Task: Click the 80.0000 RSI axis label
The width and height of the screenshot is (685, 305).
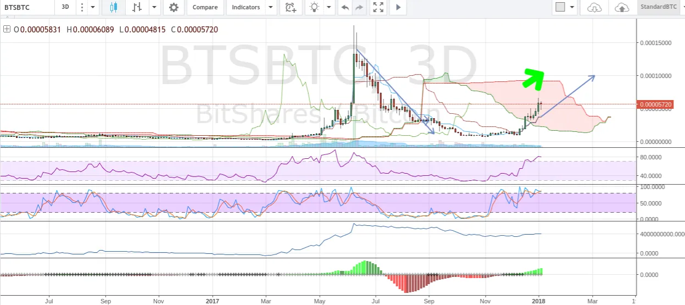Action: click(652, 157)
